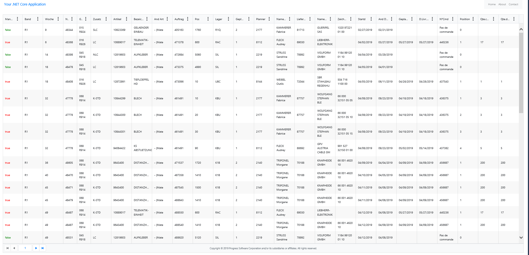The height and width of the screenshot is (255, 529).
Task: Sort by the N°Cmd header label
Action: coord(444,19)
